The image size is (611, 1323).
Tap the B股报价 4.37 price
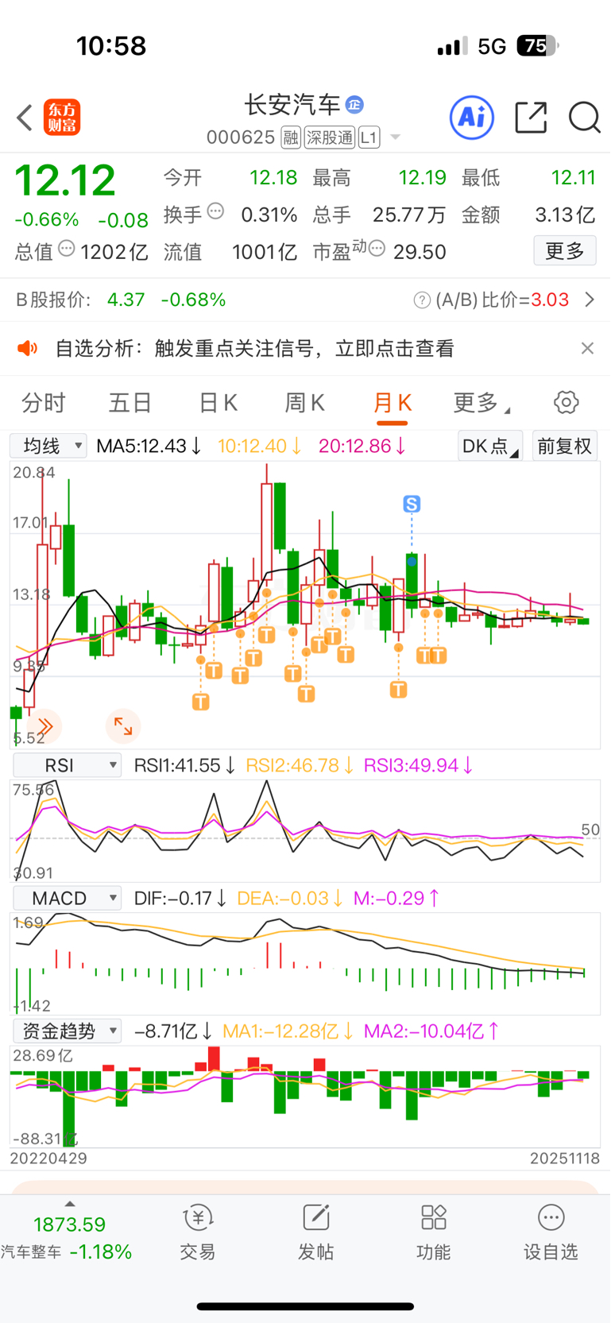[x=126, y=300]
